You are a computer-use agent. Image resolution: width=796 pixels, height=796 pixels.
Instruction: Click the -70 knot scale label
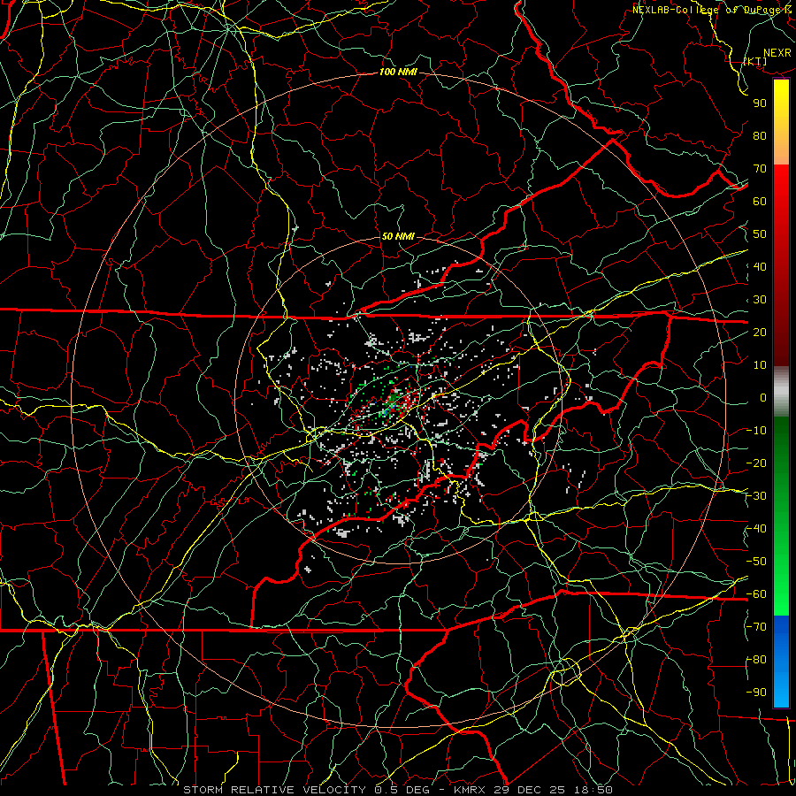pyautogui.click(x=756, y=627)
